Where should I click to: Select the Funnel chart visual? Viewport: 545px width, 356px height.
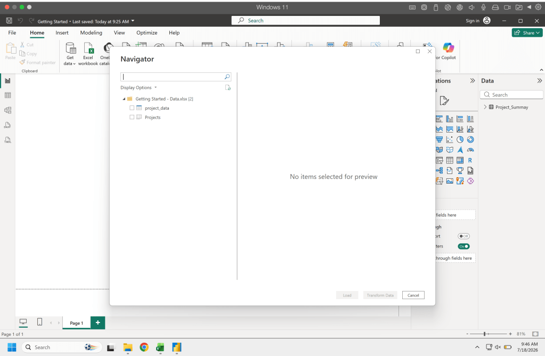coord(440,139)
